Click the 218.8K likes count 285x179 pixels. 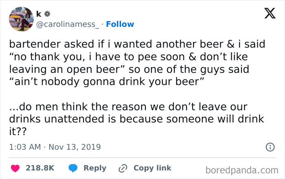point(40,168)
